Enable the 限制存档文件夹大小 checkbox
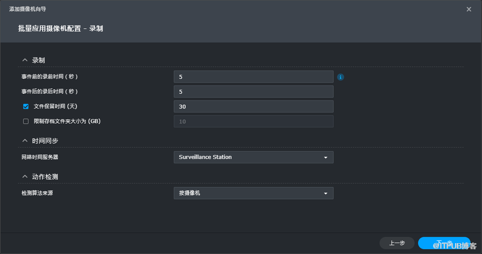 point(26,122)
